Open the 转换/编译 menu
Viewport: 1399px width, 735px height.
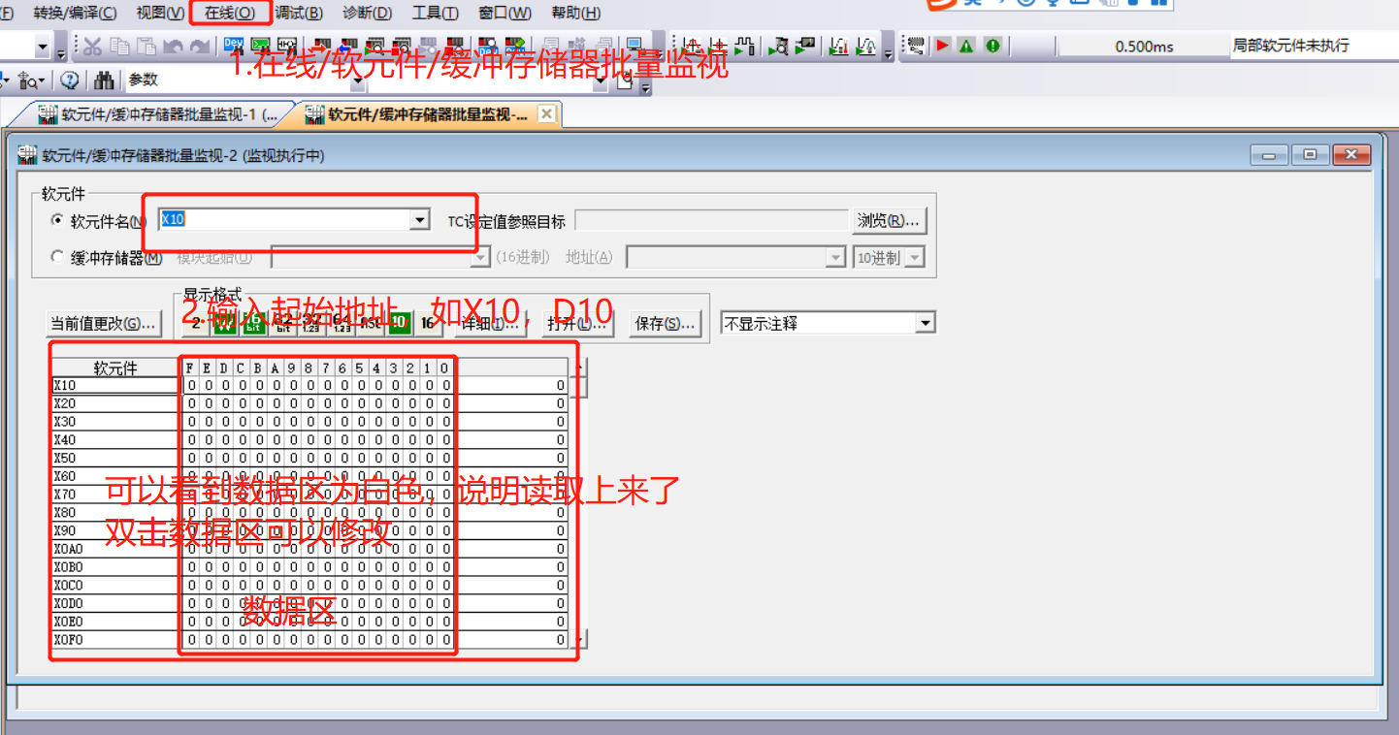point(75,13)
